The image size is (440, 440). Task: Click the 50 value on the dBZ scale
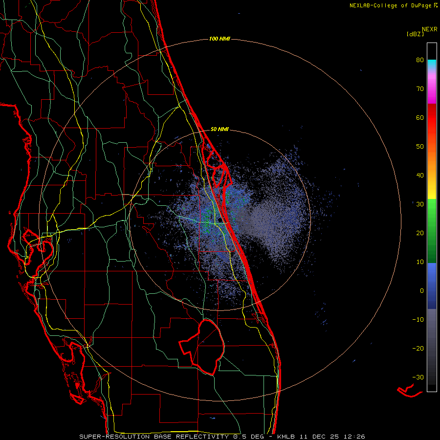coord(420,147)
